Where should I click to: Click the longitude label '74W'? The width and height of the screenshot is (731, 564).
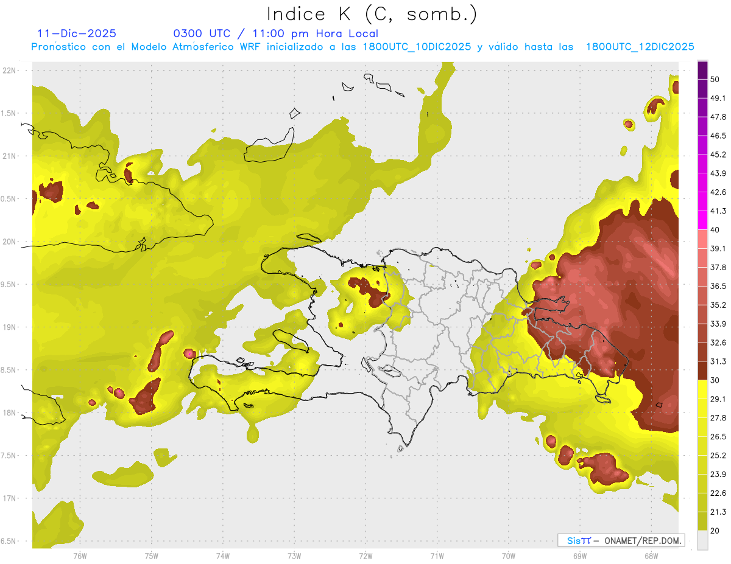pos(223,556)
